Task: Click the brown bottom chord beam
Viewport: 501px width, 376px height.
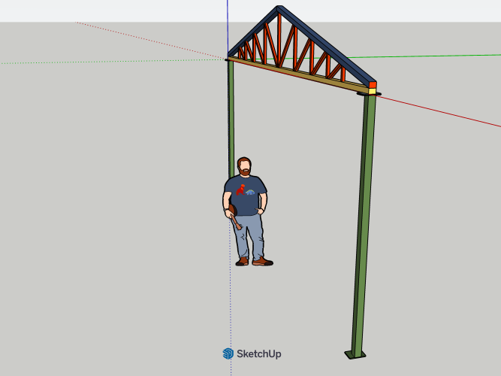Action: coord(300,75)
